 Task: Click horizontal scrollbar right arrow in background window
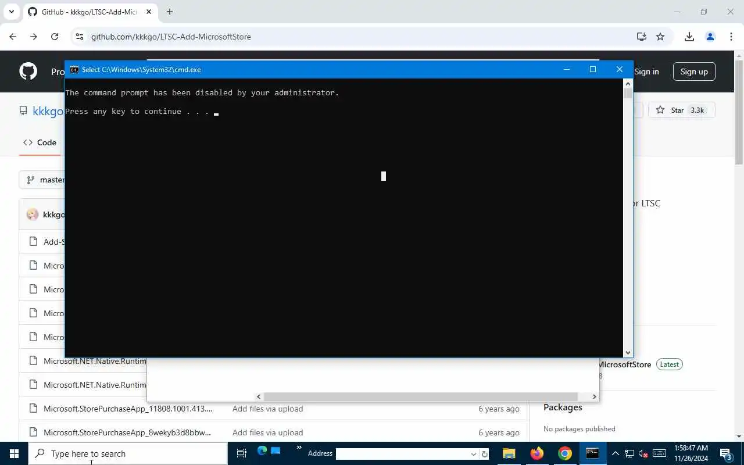(594, 396)
